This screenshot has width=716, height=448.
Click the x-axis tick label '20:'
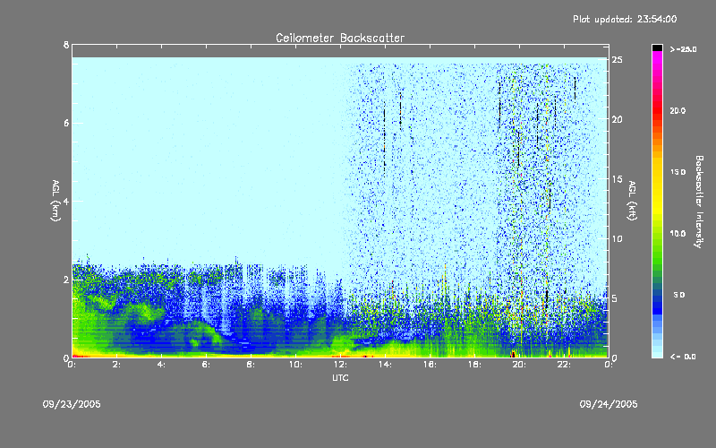coord(519,365)
